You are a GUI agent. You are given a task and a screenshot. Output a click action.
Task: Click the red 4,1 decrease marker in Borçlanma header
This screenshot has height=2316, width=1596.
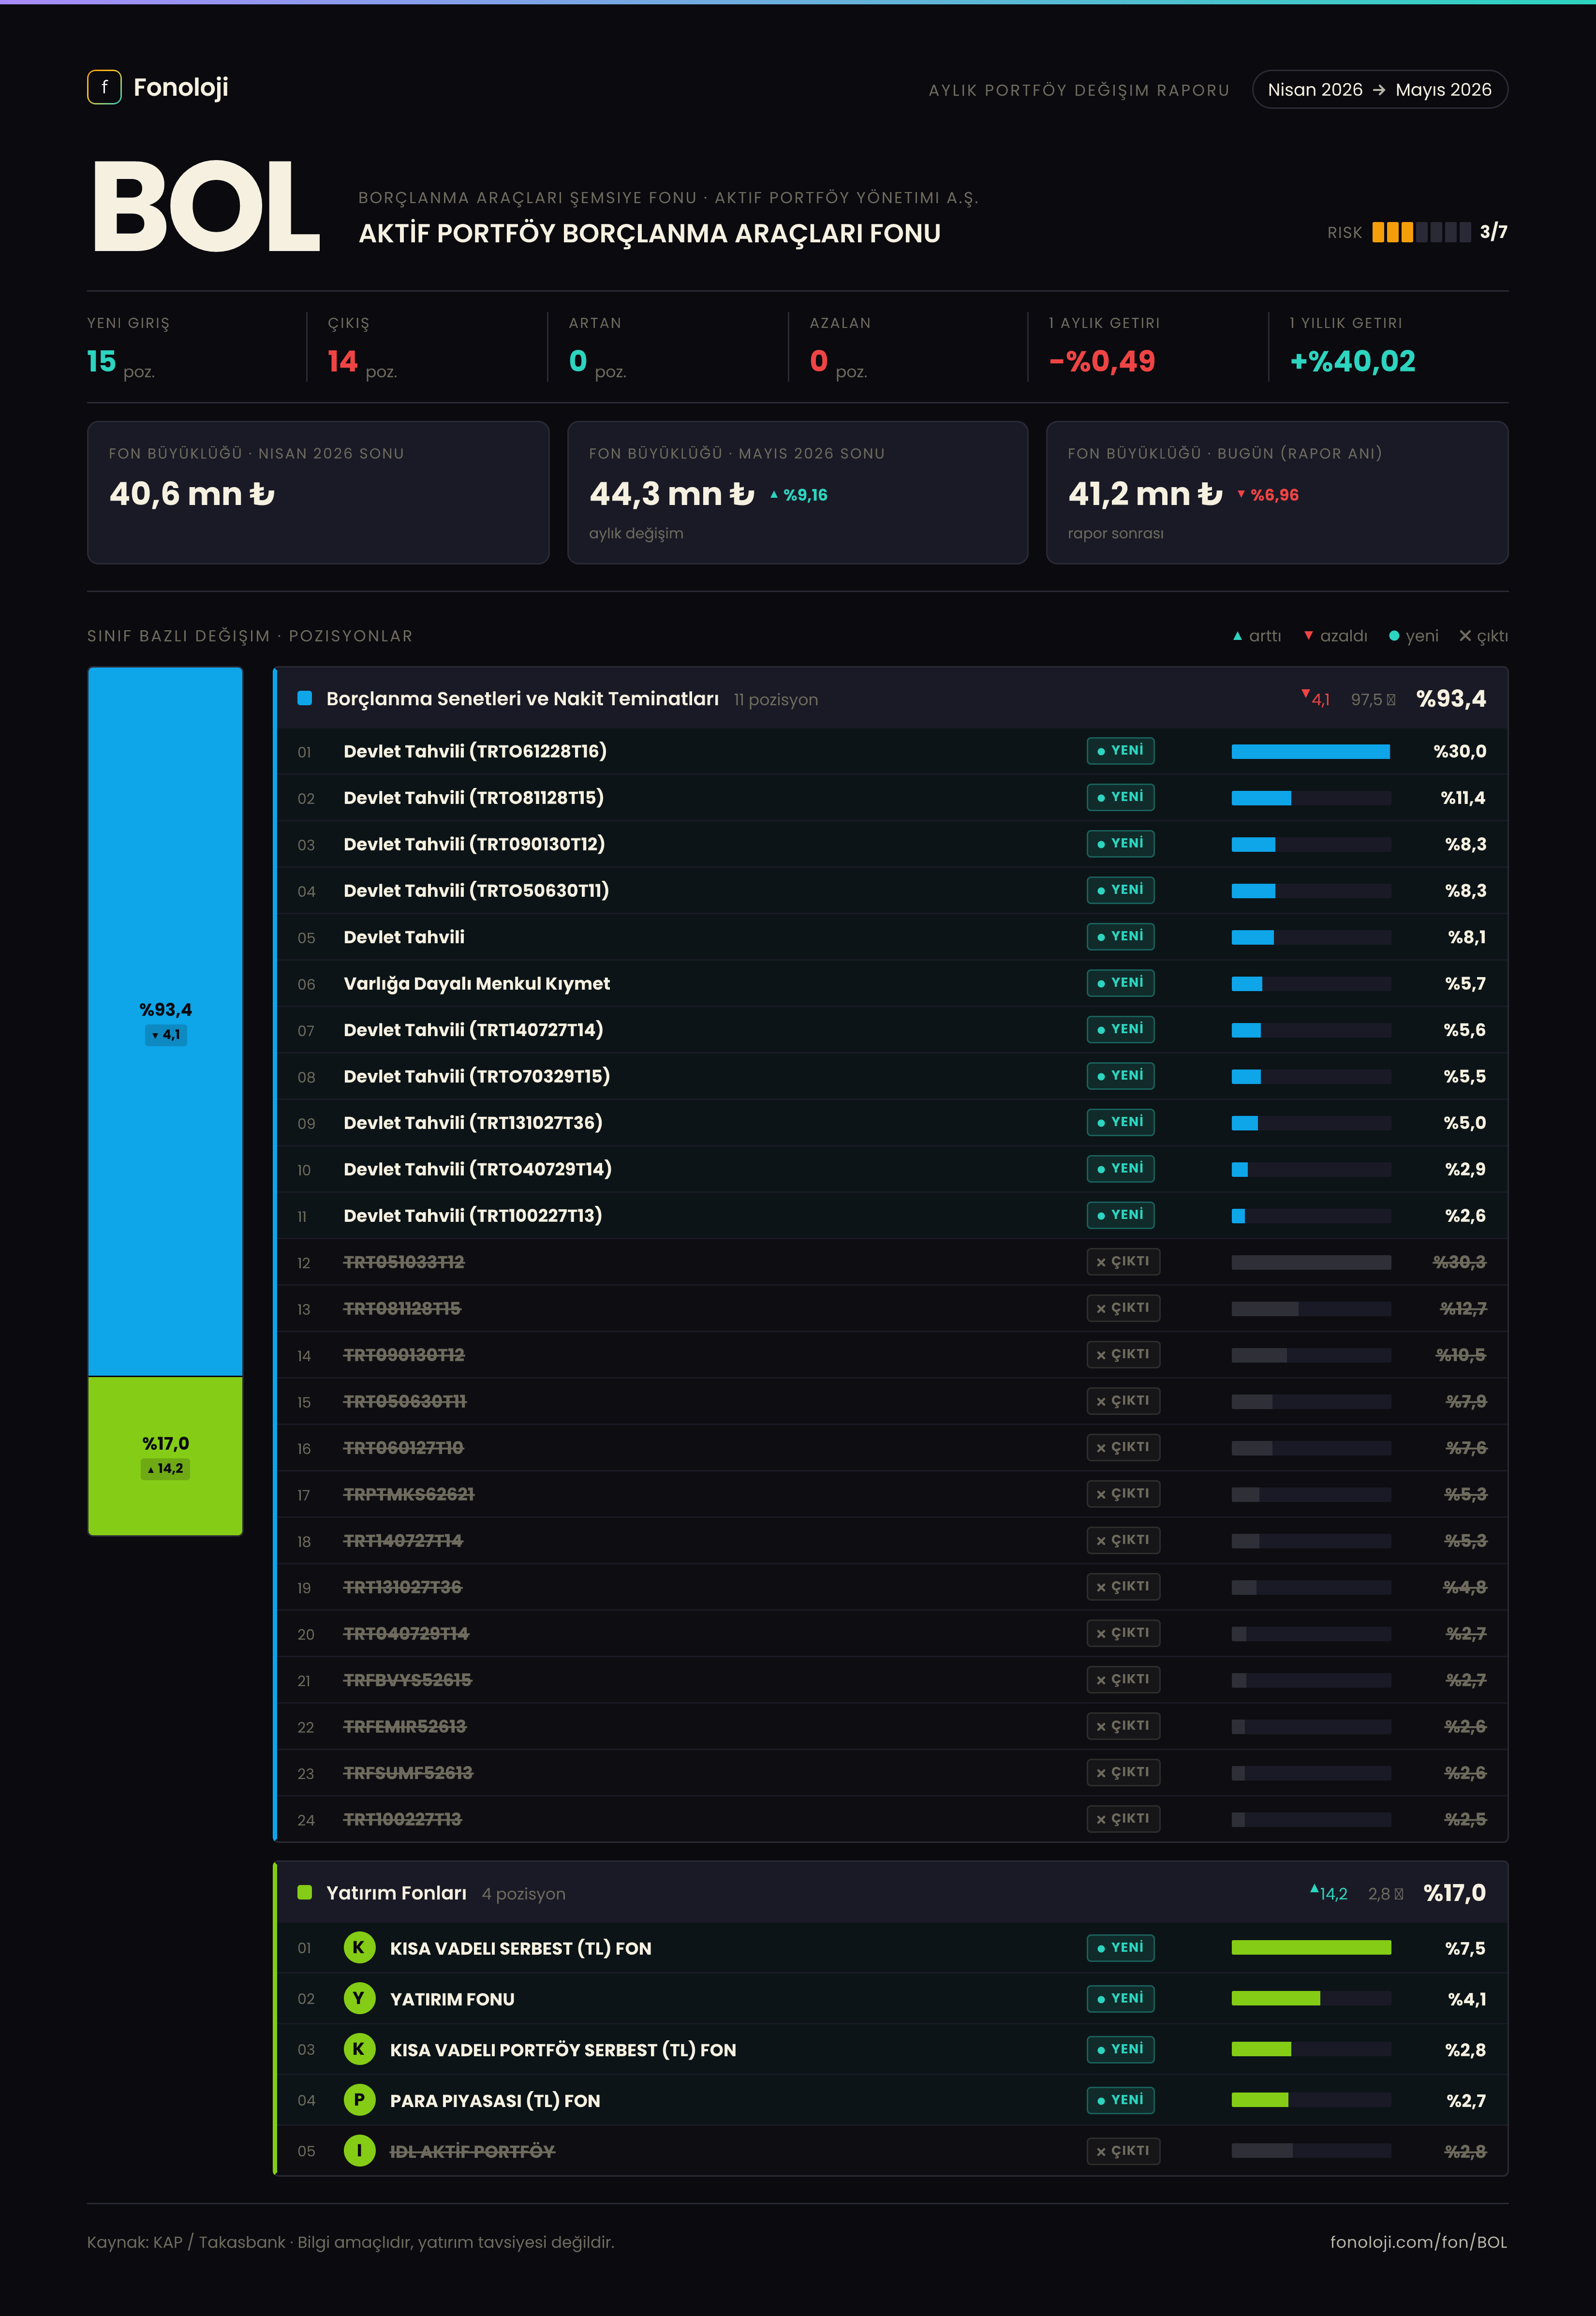(x=1315, y=698)
